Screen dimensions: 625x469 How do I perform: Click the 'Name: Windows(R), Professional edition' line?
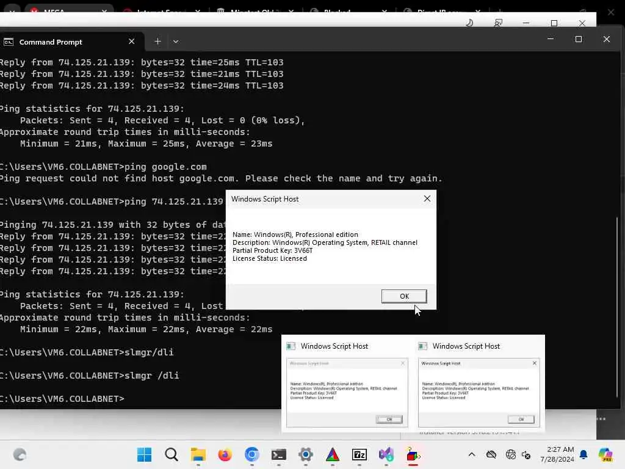pyautogui.click(x=295, y=234)
